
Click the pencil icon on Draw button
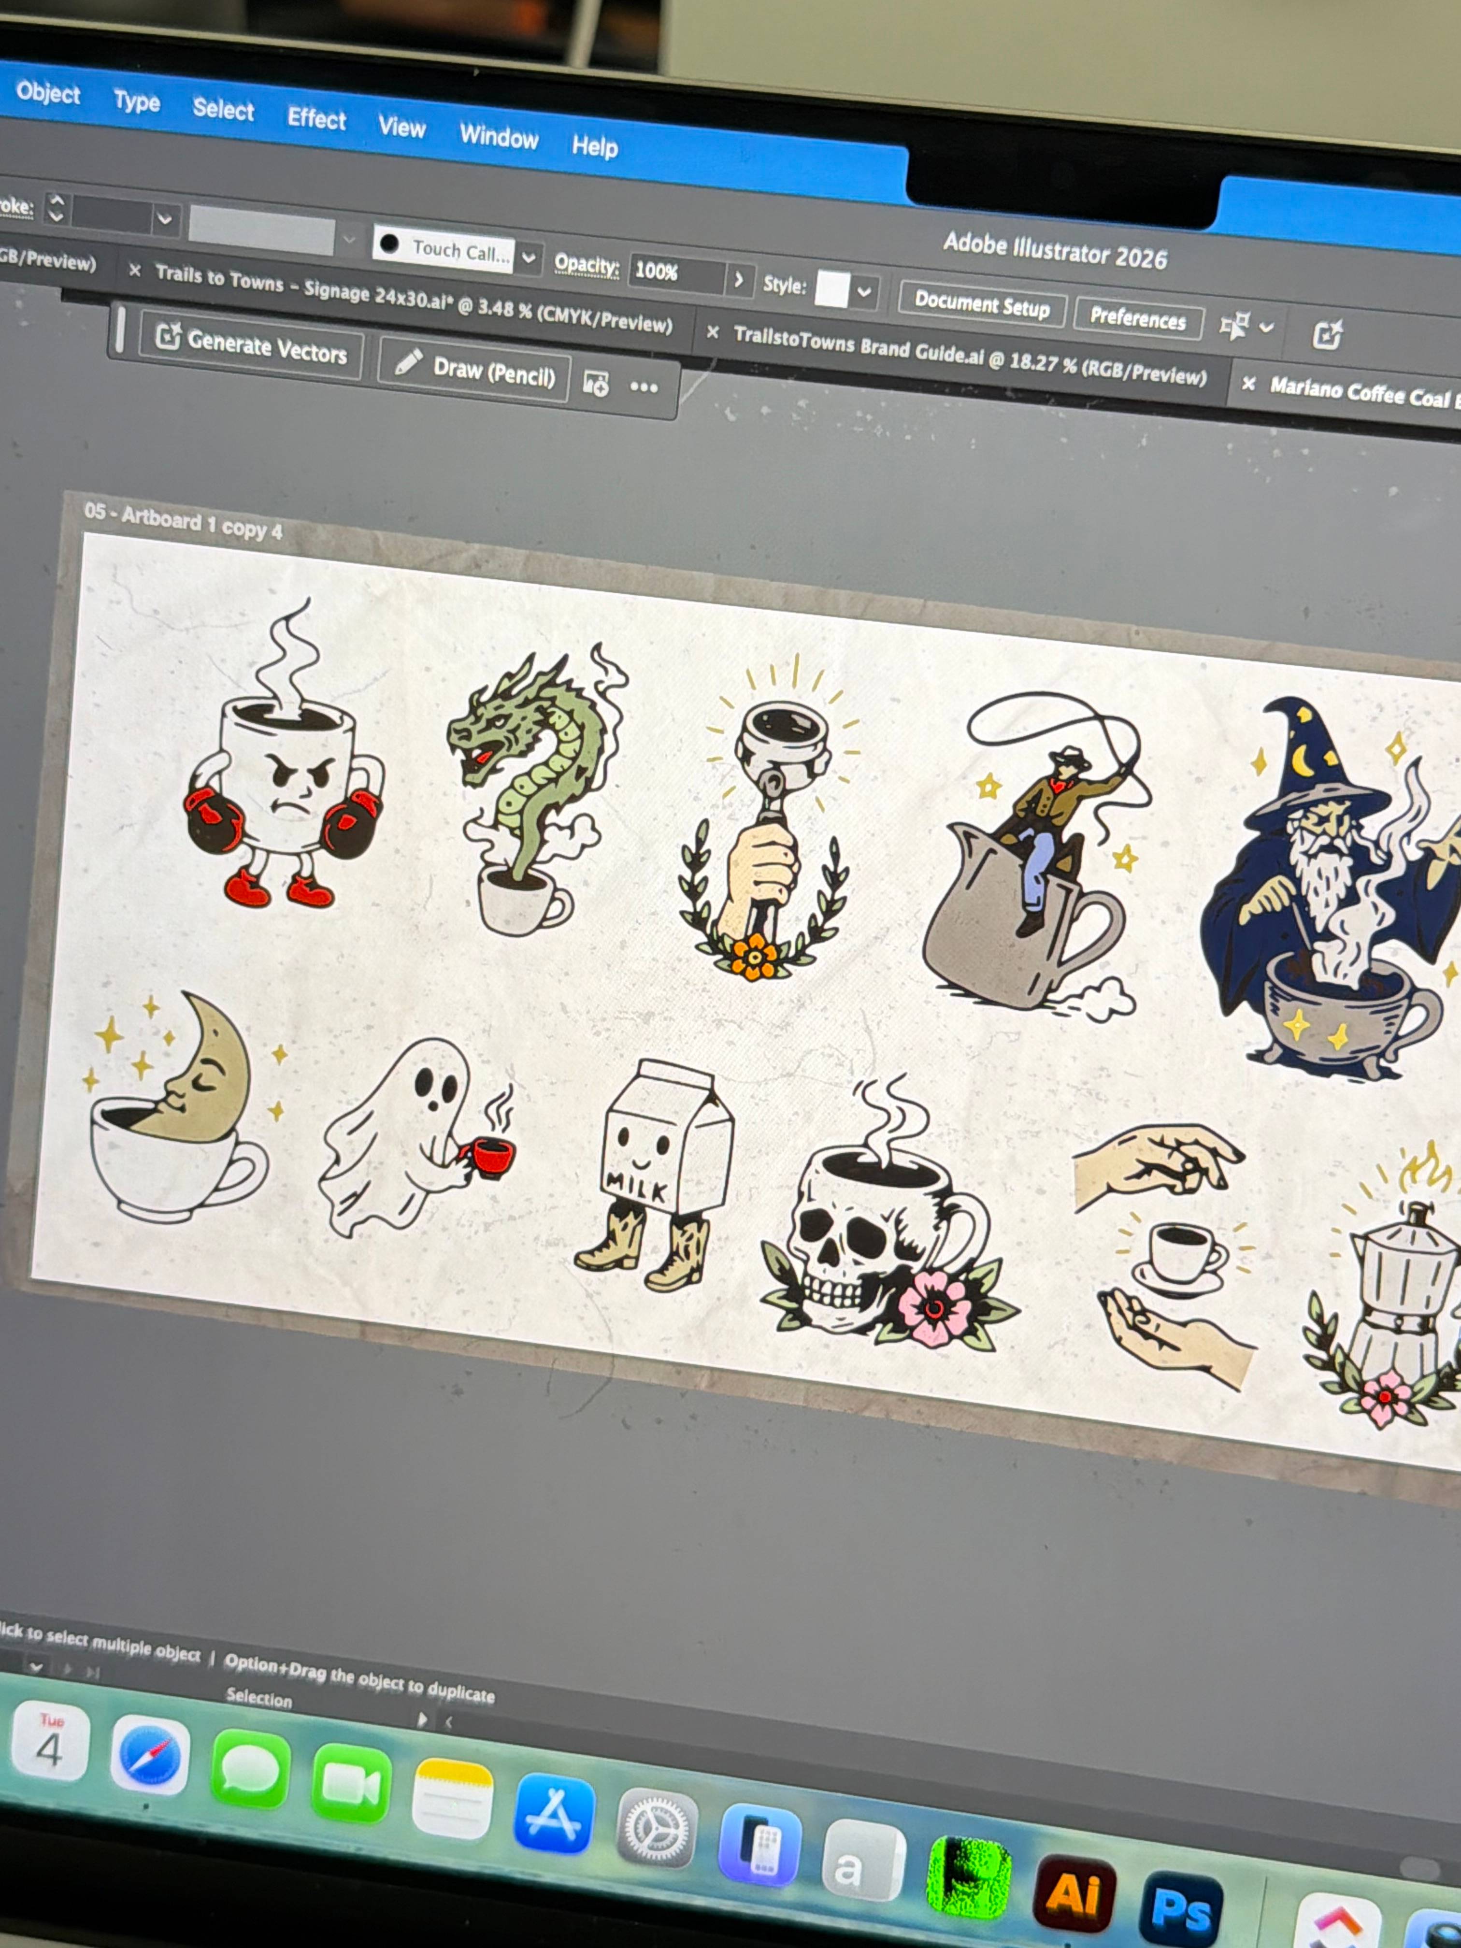pos(408,361)
